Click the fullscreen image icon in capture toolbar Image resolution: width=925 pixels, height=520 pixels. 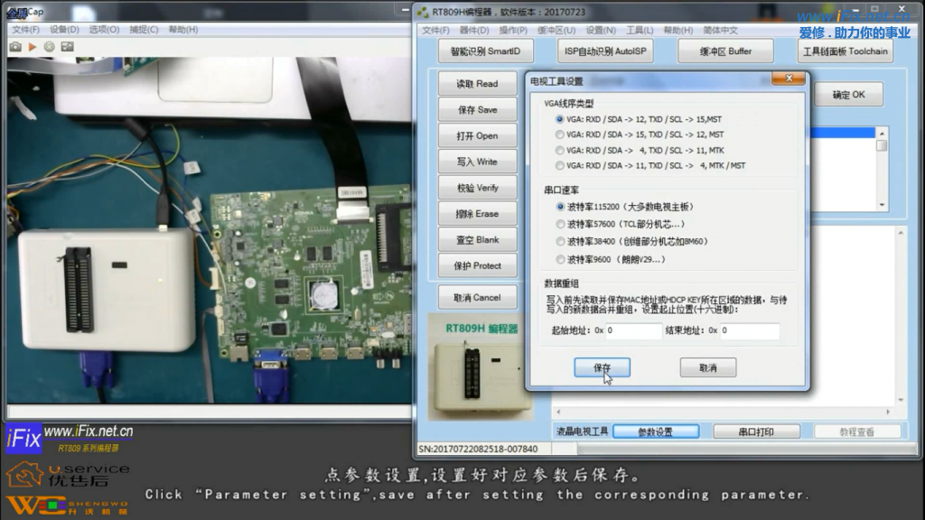pyautogui.click(x=66, y=46)
